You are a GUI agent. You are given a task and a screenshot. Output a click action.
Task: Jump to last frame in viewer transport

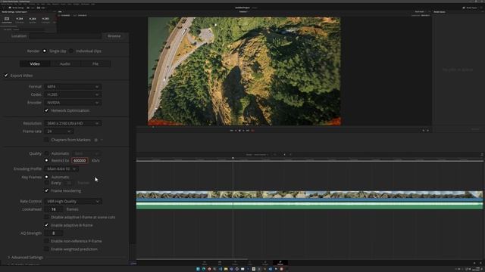pyautogui.click(x=248, y=131)
